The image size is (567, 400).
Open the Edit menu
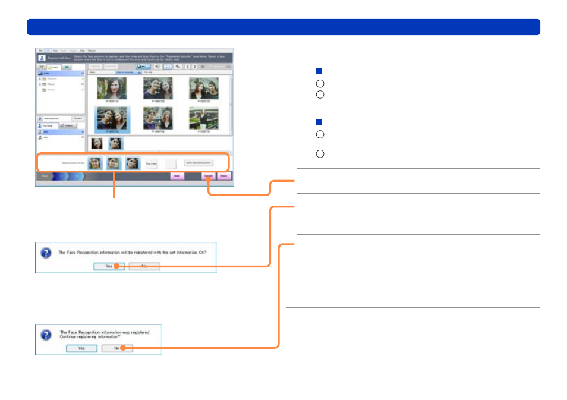click(x=48, y=51)
